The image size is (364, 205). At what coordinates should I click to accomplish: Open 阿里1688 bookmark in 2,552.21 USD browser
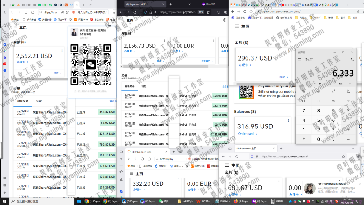coord(81,20)
